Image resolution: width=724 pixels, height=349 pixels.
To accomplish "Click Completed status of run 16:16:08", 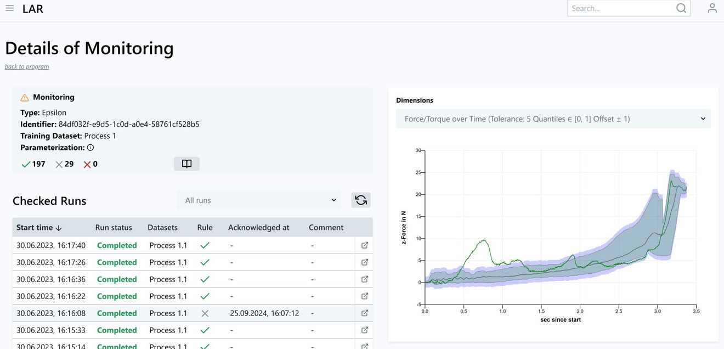I will [117, 313].
